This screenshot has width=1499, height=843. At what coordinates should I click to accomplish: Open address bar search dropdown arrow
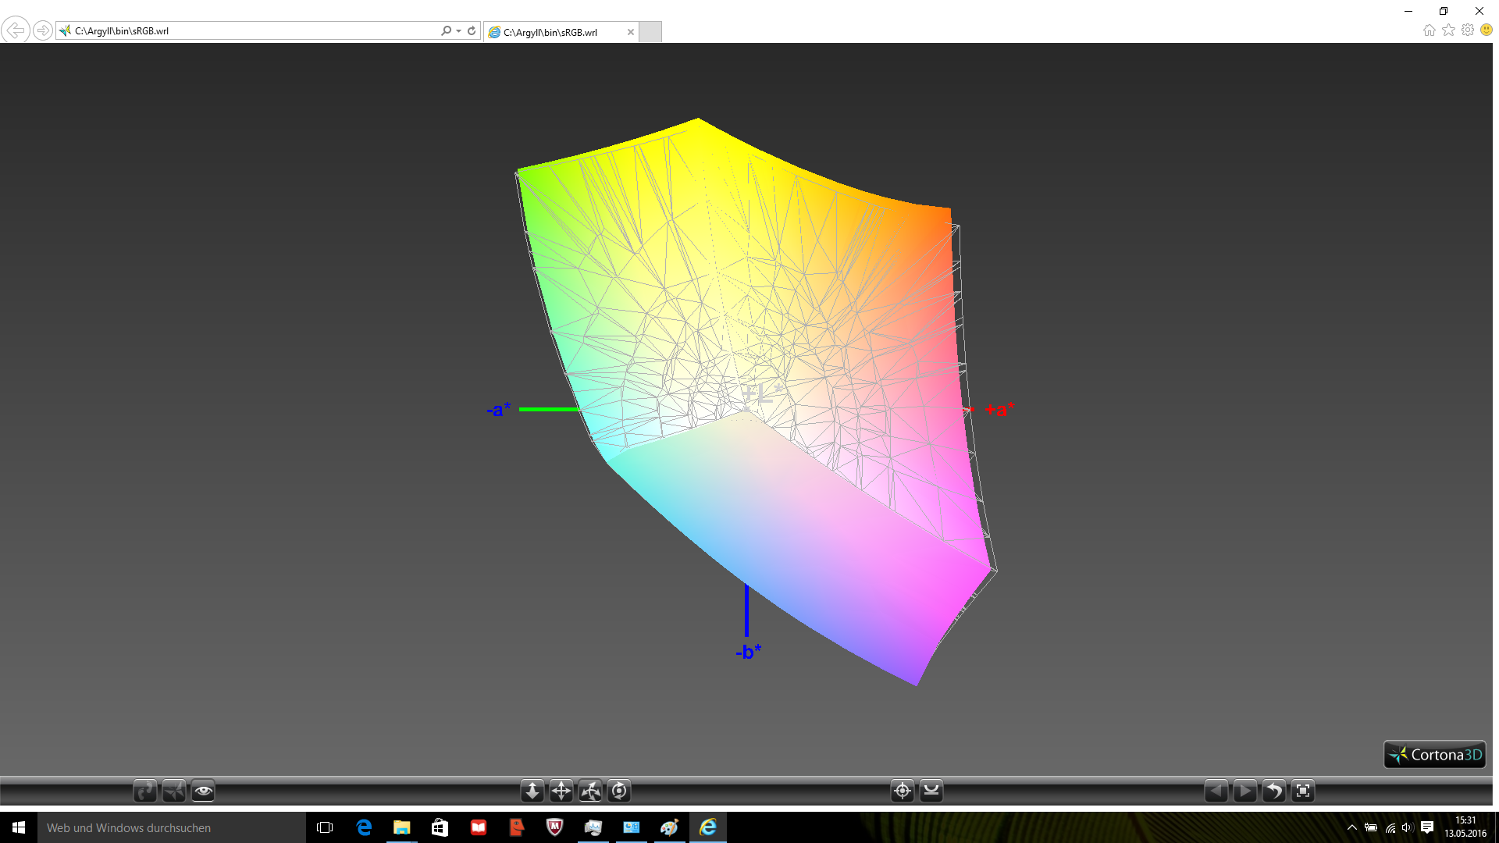click(x=458, y=31)
